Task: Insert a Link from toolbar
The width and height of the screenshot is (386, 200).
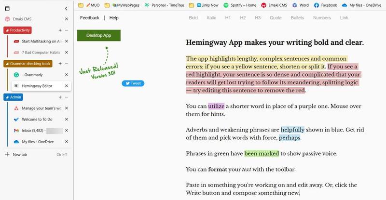Action: click(344, 18)
